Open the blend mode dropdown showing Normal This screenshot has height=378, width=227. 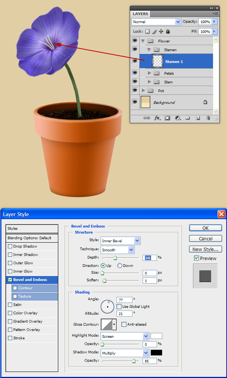[x=156, y=22]
